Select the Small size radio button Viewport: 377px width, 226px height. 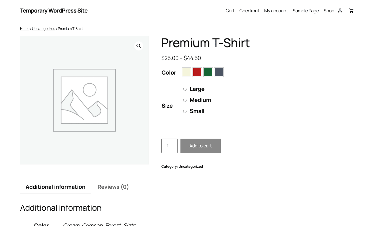(185, 111)
